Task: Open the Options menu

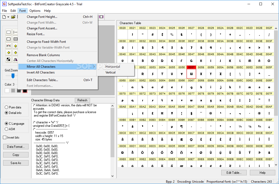Action: click(35, 11)
